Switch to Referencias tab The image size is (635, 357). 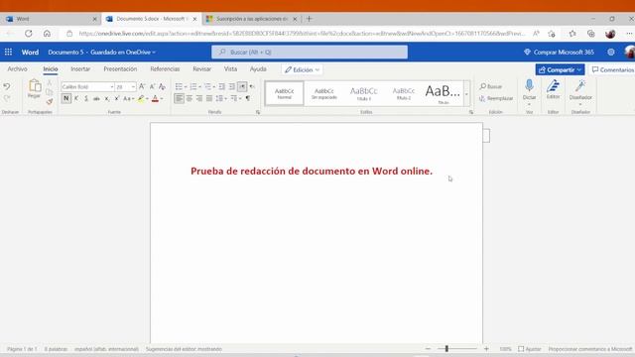coord(165,69)
